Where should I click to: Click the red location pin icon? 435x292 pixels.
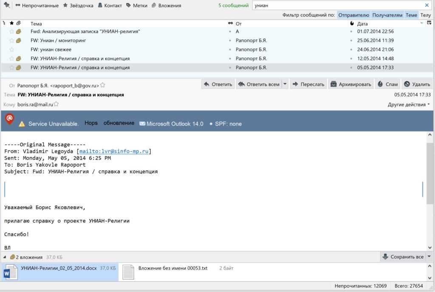pos(9,119)
